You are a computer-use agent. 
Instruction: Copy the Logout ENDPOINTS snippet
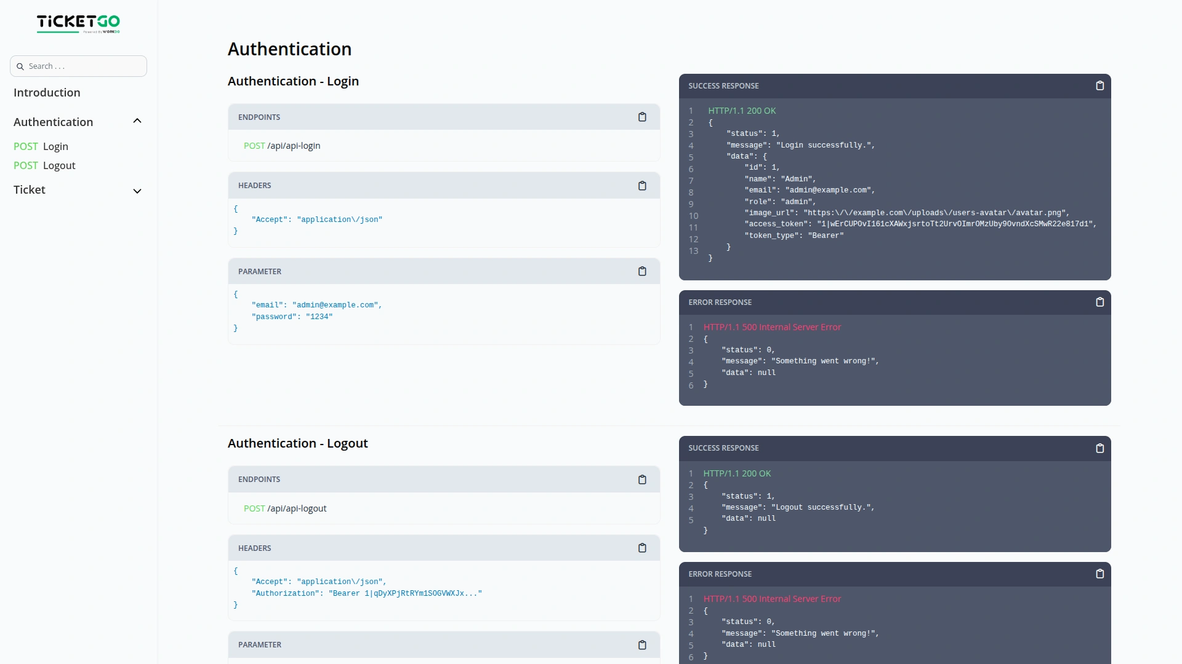642,480
